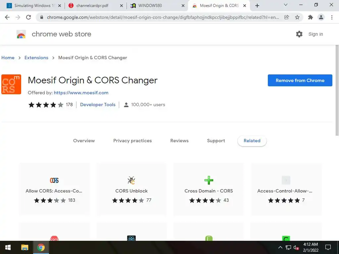Click the Moesif CORS orange extension icon
The height and width of the screenshot is (254, 339).
click(11, 84)
